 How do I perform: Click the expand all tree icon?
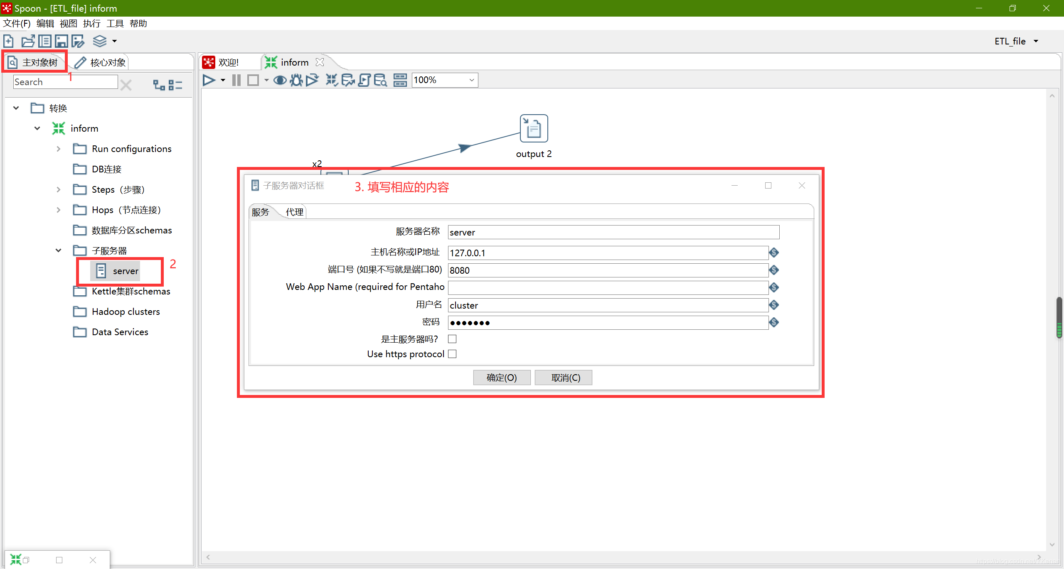(x=159, y=85)
